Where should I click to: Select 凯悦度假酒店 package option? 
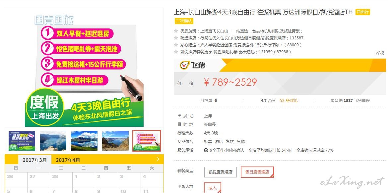point(220,172)
